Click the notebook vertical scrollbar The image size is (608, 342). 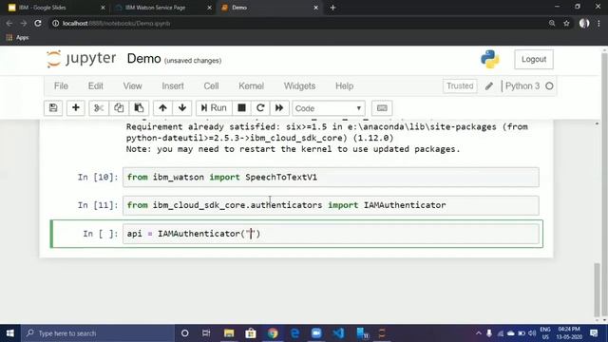598,289
